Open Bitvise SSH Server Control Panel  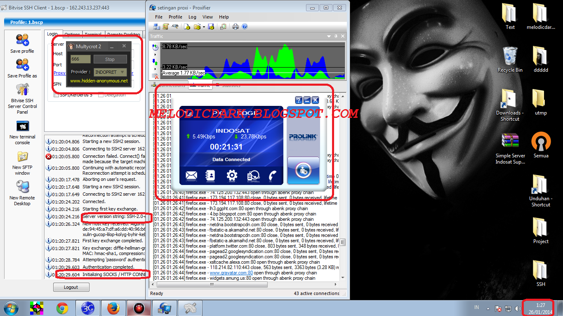(x=22, y=99)
